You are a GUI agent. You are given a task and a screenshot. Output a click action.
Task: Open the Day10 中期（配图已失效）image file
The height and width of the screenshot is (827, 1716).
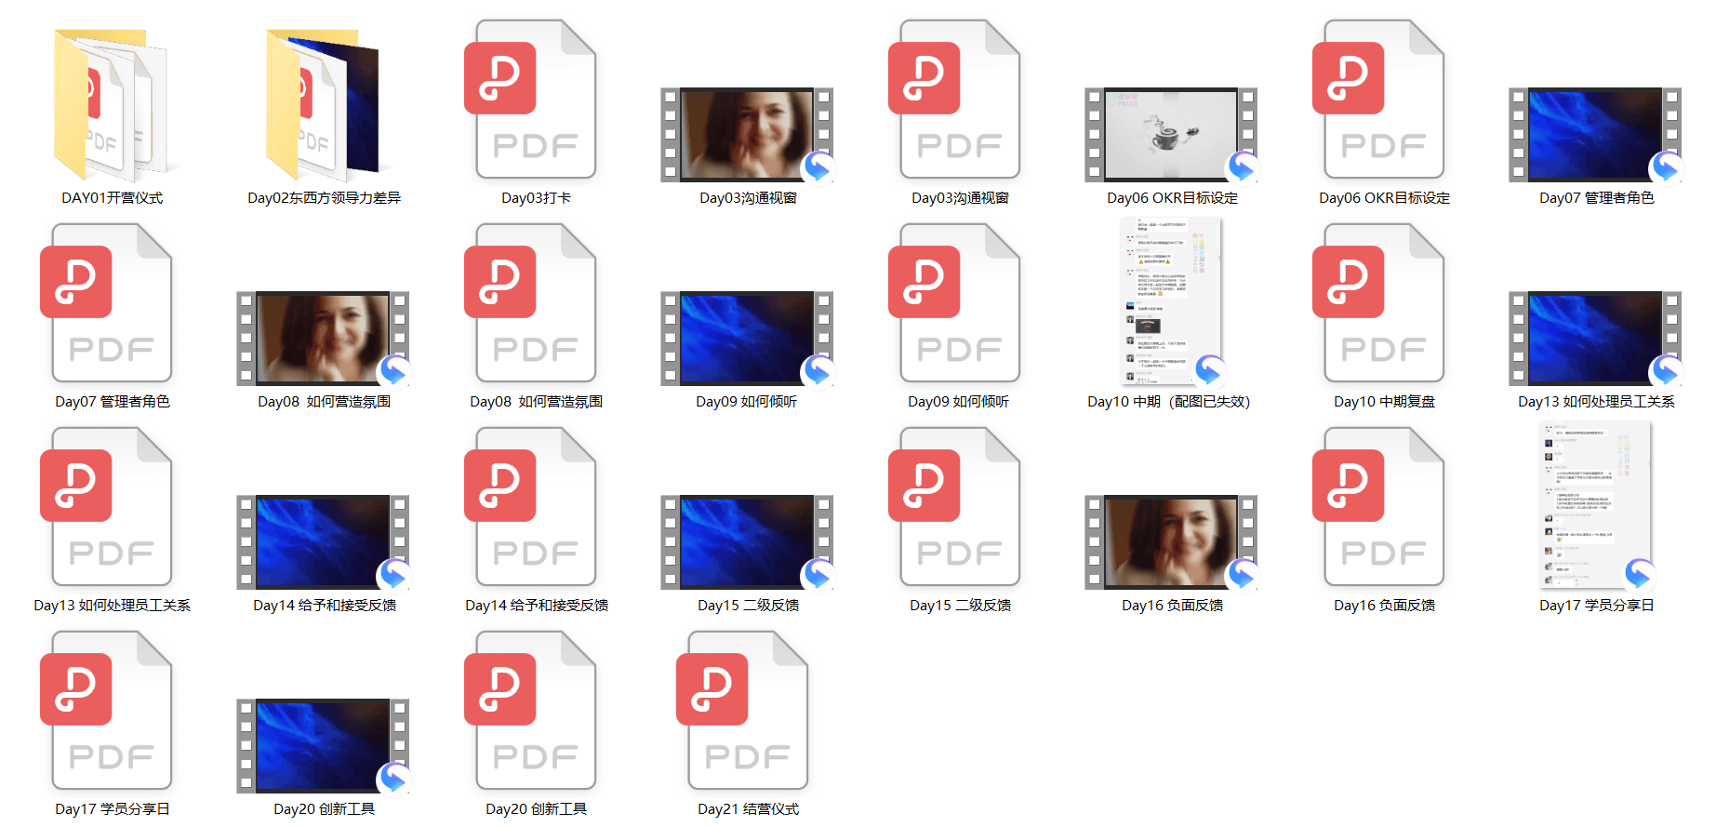pos(1170,302)
